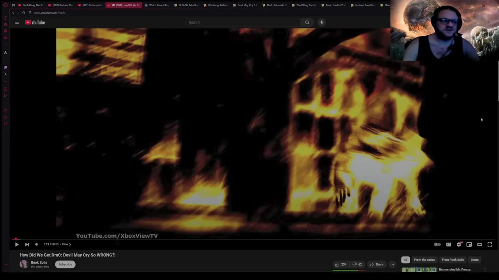Switch to the Karlach tab
499x280 pixels.
[x=61, y=5]
